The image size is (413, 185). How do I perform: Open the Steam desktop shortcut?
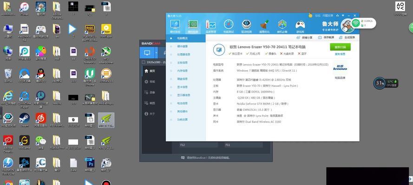[24, 120]
